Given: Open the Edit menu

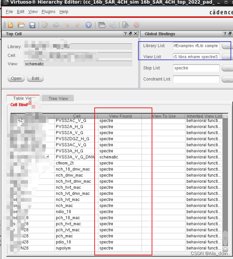Looking at the screenshot, I should coord(20,12).
